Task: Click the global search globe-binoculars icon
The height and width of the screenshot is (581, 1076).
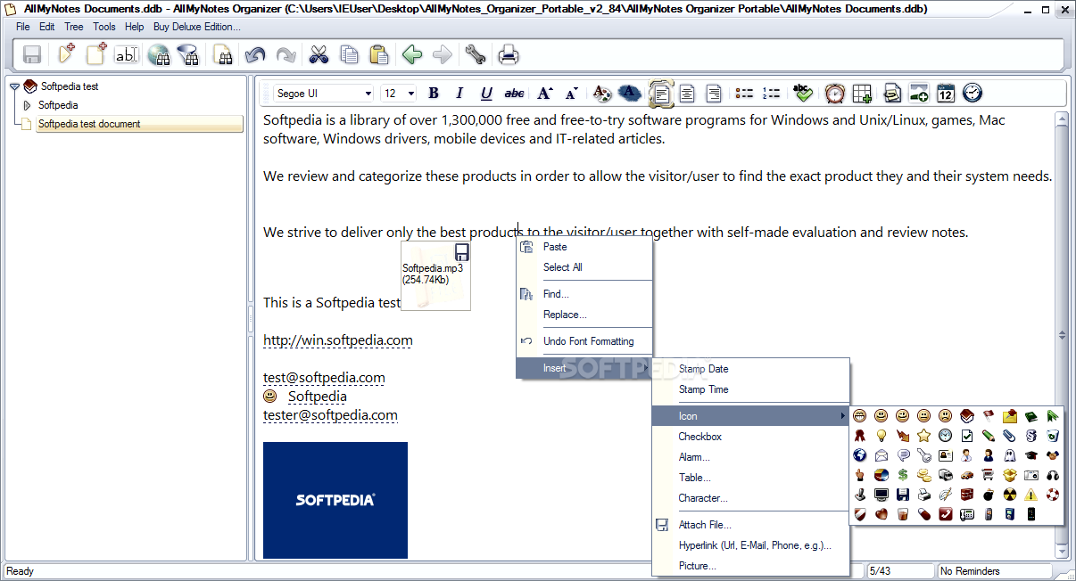Action: pyautogui.click(x=159, y=55)
